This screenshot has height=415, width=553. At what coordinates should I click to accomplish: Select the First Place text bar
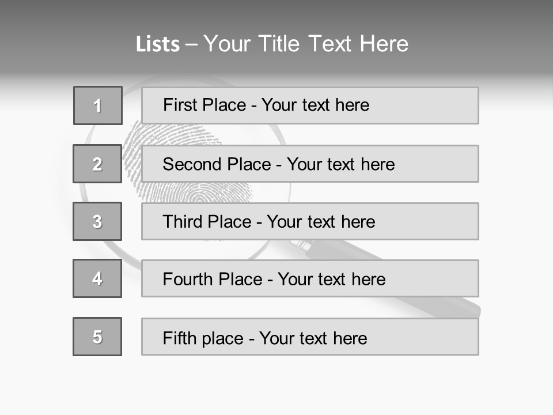pyautogui.click(x=310, y=105)
